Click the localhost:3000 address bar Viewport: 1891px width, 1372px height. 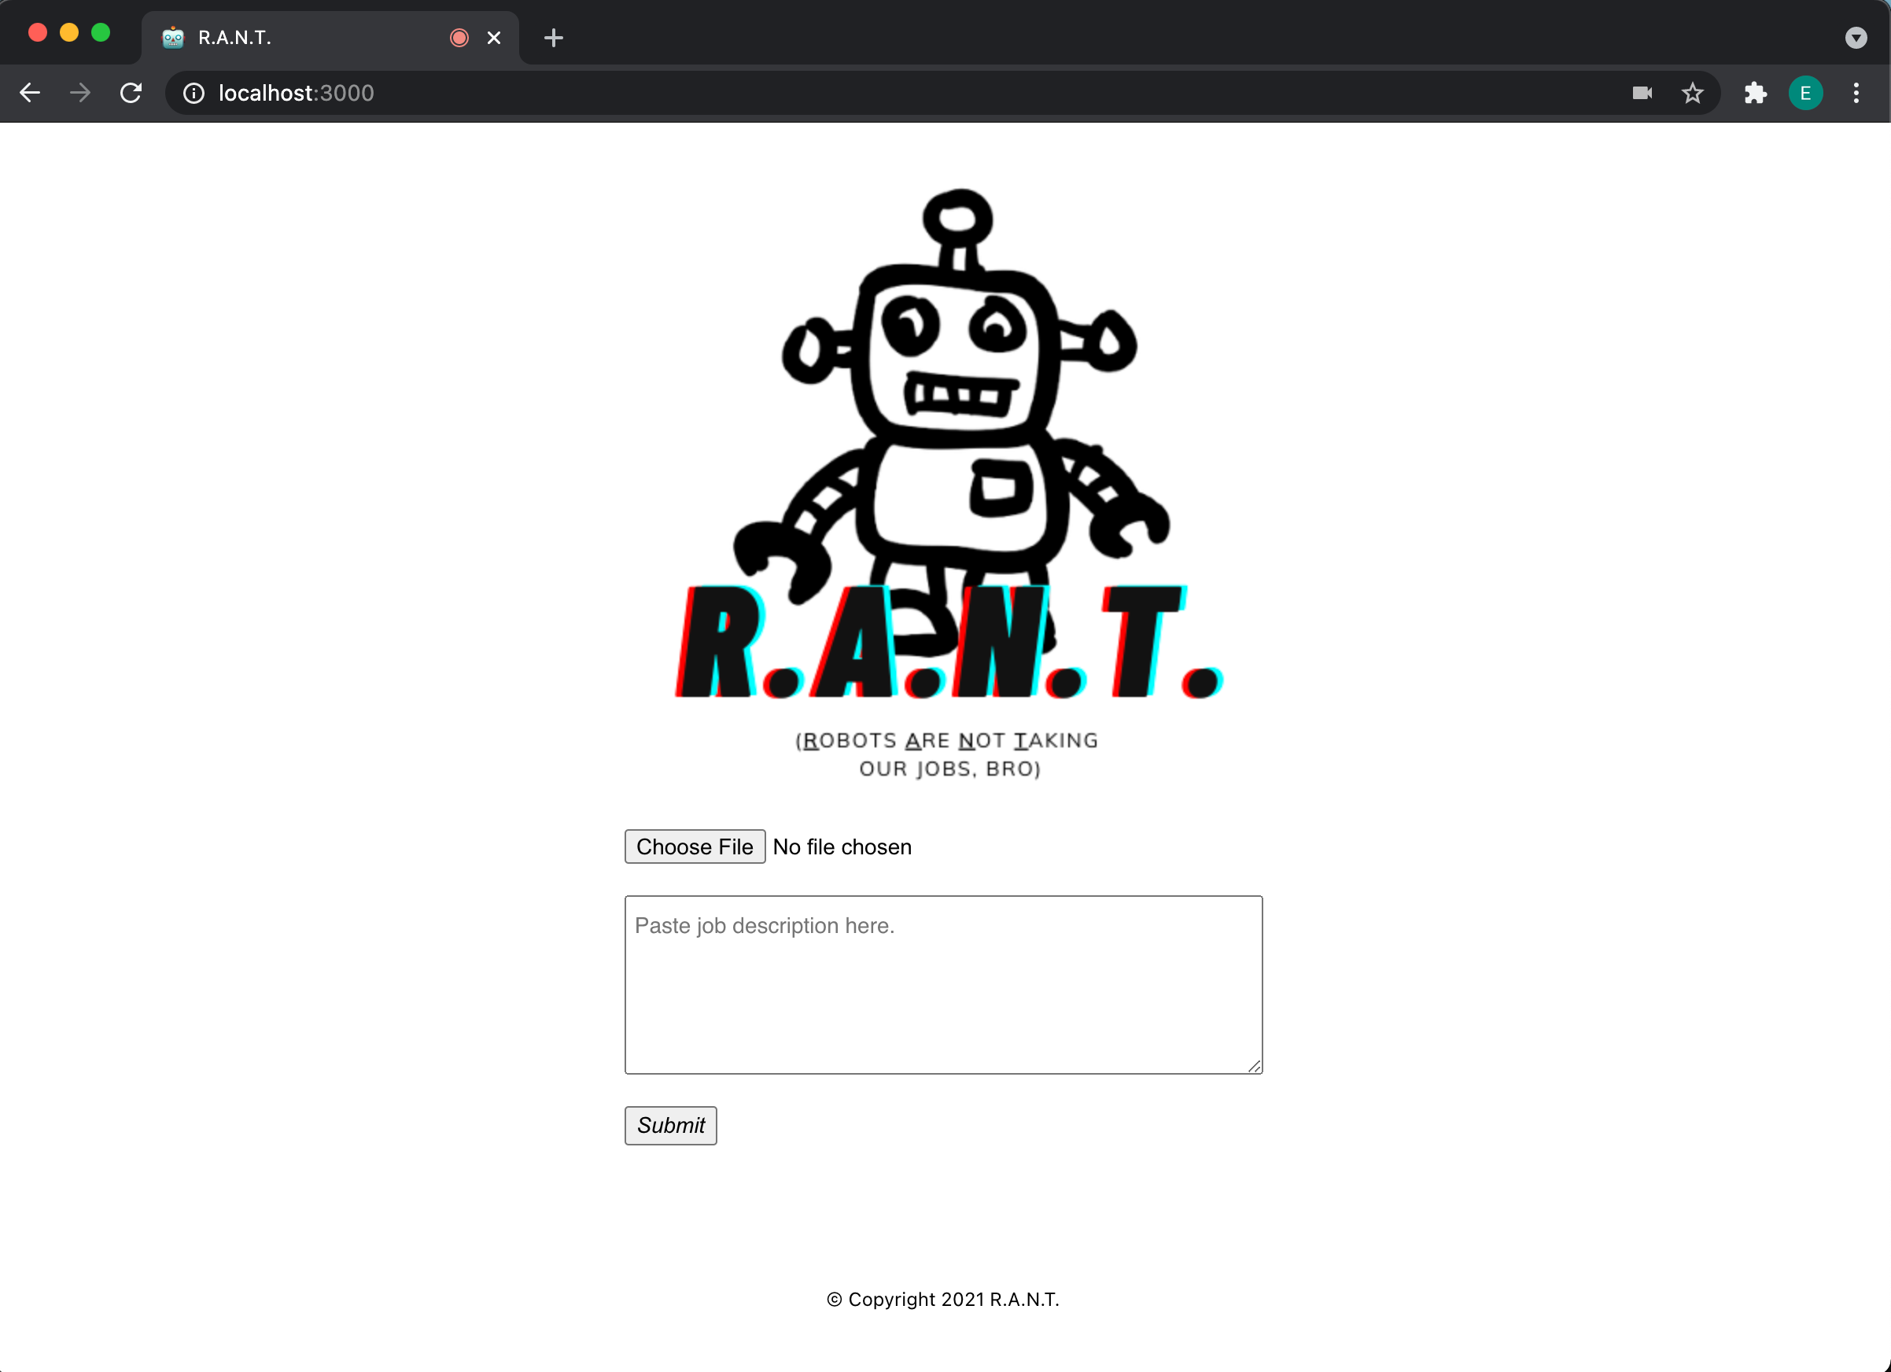pyautogui.click(x=834, y=93)
